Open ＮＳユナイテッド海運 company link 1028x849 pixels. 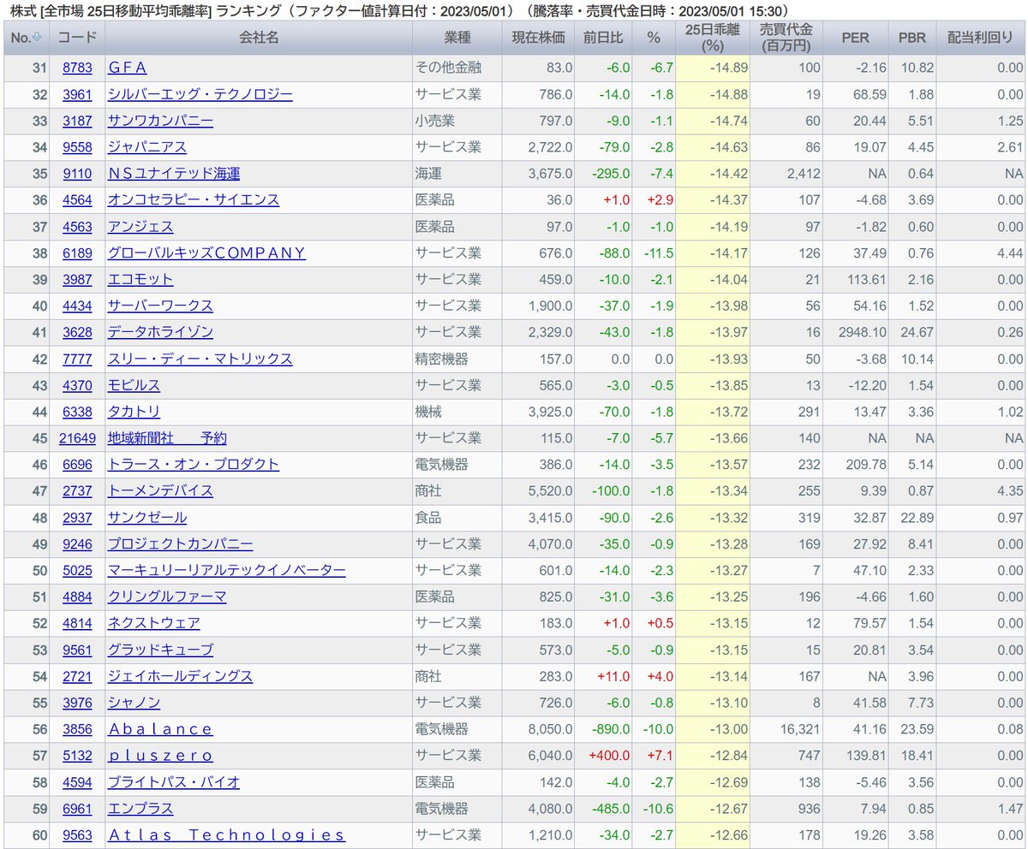(x=173, y=174)
